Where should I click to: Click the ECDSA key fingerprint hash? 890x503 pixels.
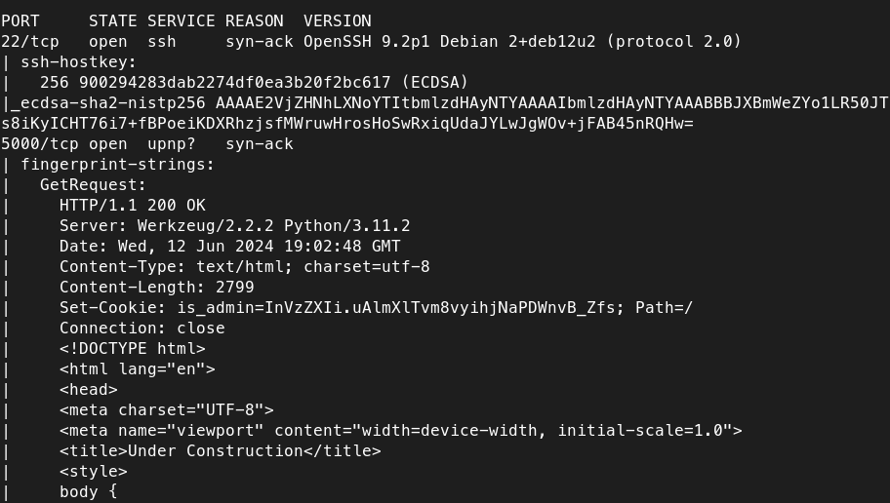[234, 82]
